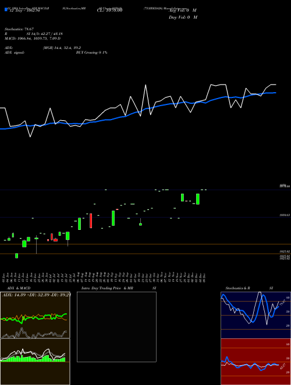Select the 'Avg Vol: 0 M' text
The height and width of the screenshot is (385, 291).
[183, 10]
